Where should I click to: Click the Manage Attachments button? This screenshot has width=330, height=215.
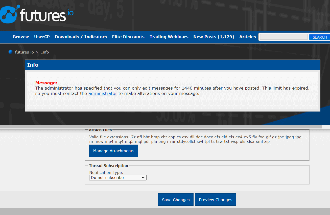coord(114,151)
